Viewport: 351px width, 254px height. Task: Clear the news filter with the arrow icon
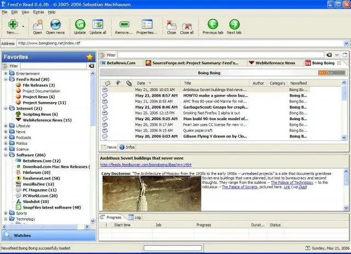(329, 55)
